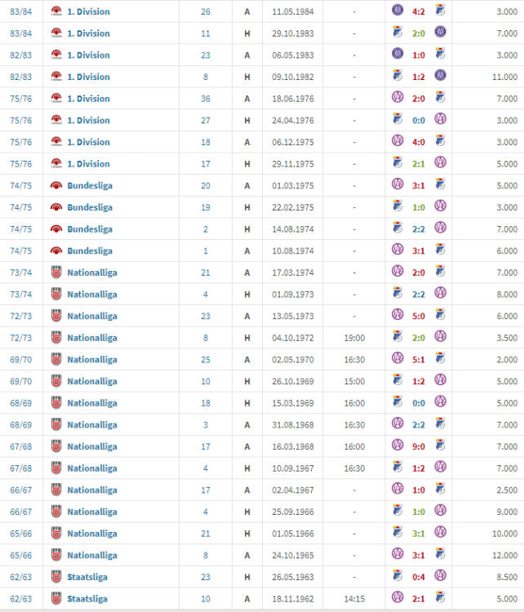Open the 5:0 match result from 13.05.1973

click(x=419, y=316)
